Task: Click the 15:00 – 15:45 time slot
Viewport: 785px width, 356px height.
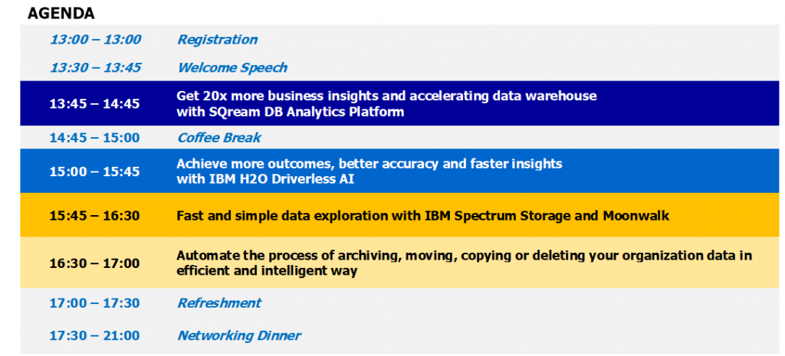Action: [94, 171]
